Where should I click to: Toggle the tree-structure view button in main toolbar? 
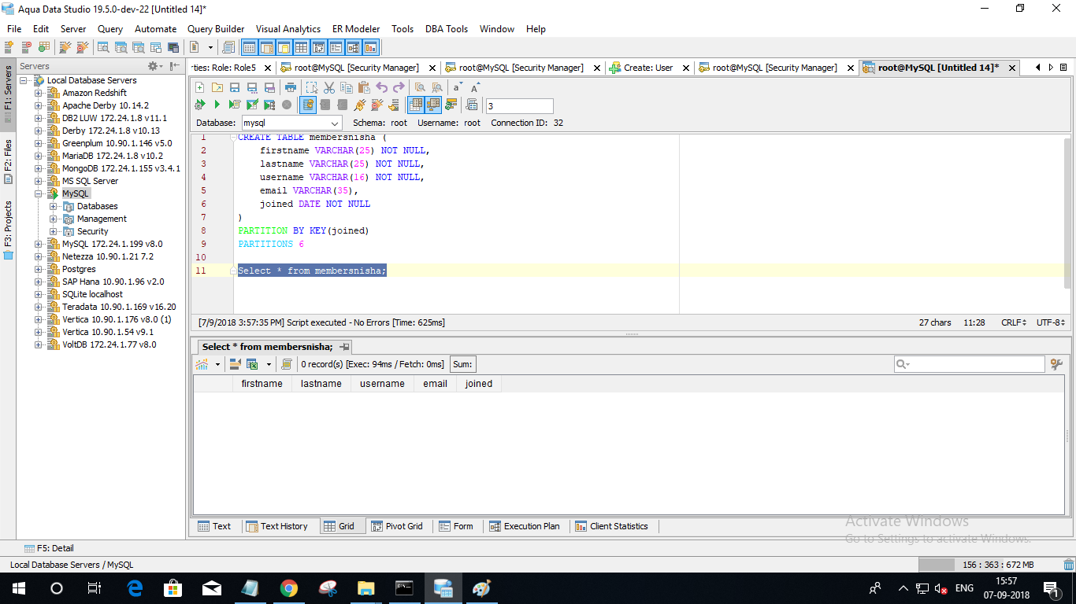353,47
